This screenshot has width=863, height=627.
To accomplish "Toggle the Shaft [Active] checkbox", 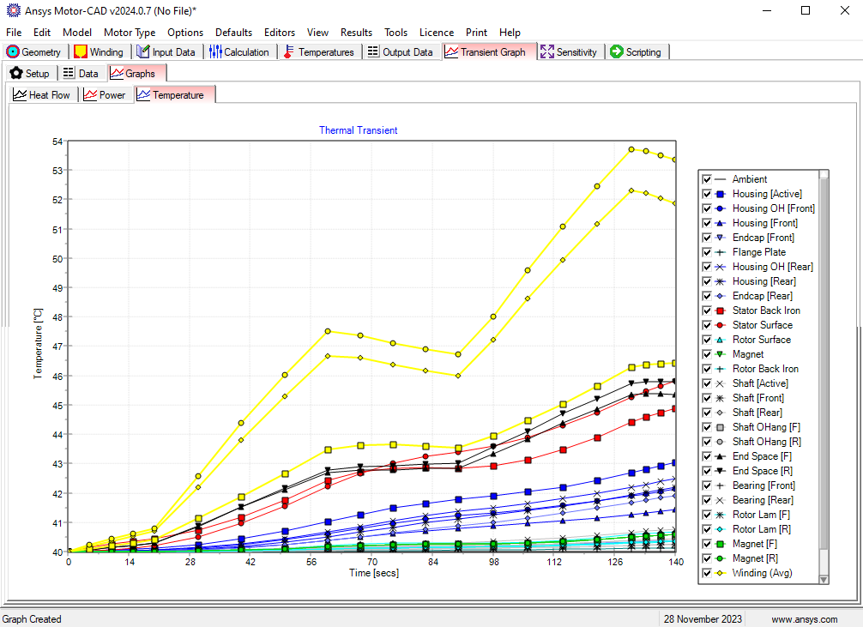I will point(707,383).
